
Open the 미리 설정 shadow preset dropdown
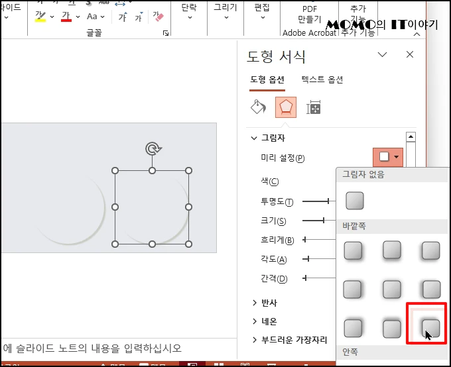[x=388, y=157]
